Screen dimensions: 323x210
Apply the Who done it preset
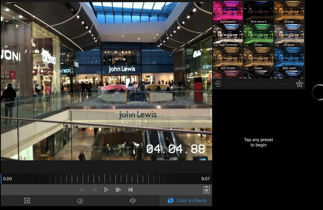tap(258, 12)
